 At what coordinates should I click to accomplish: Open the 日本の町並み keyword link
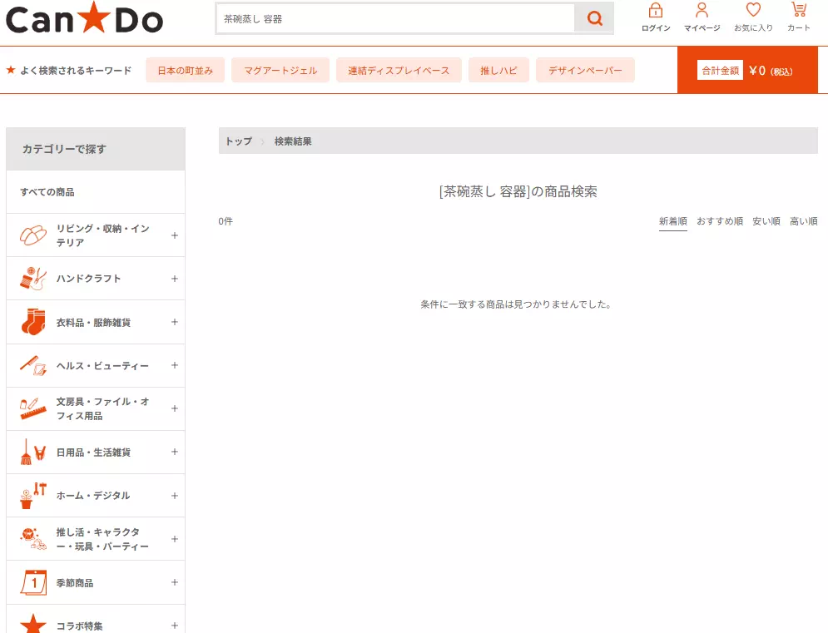point(185,70)
